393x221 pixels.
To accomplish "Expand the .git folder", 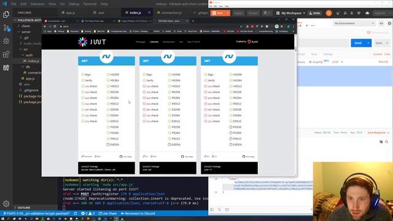I will click(21, 37).
